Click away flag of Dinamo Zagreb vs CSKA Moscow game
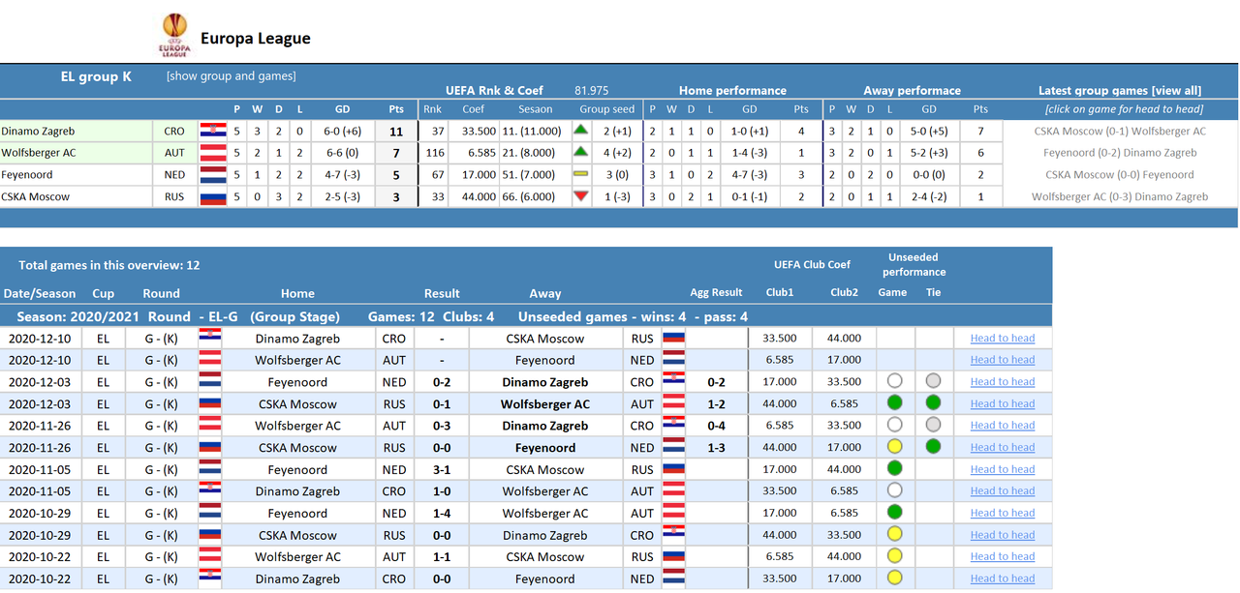Screen dimensions: 1240x593 pyautogui.click(x=674, y=338)
